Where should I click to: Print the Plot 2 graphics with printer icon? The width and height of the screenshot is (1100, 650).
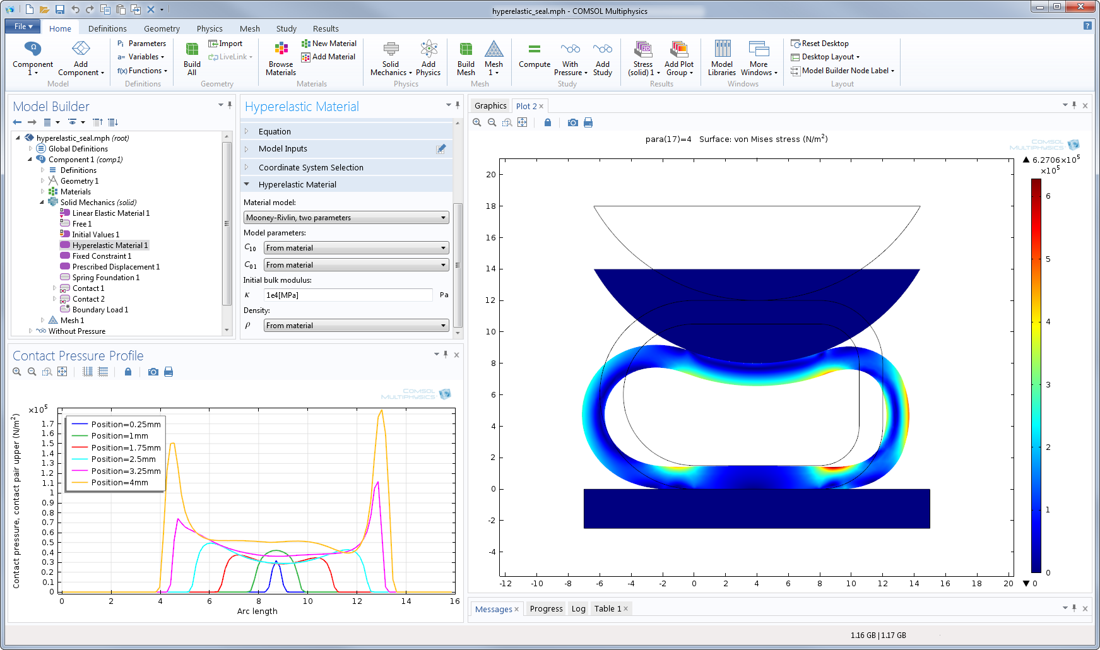(x=588, y=122)
